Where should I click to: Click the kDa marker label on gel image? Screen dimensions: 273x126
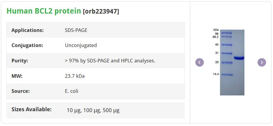[x=216, y=30]
